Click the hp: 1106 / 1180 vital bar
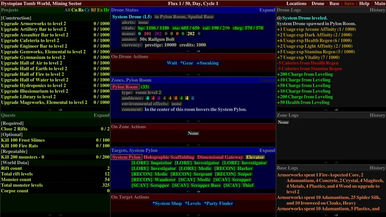The height and width of the screenshot is (217, 386). pyautogui.click(x=154, y=28)
